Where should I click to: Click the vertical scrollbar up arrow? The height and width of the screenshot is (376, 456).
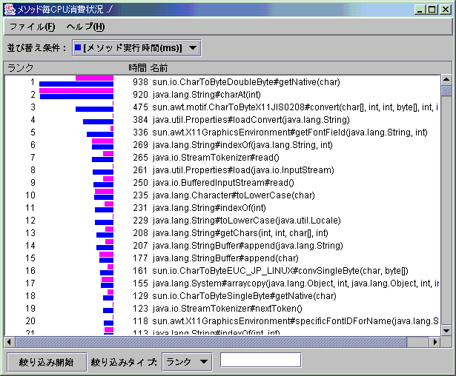446,79
